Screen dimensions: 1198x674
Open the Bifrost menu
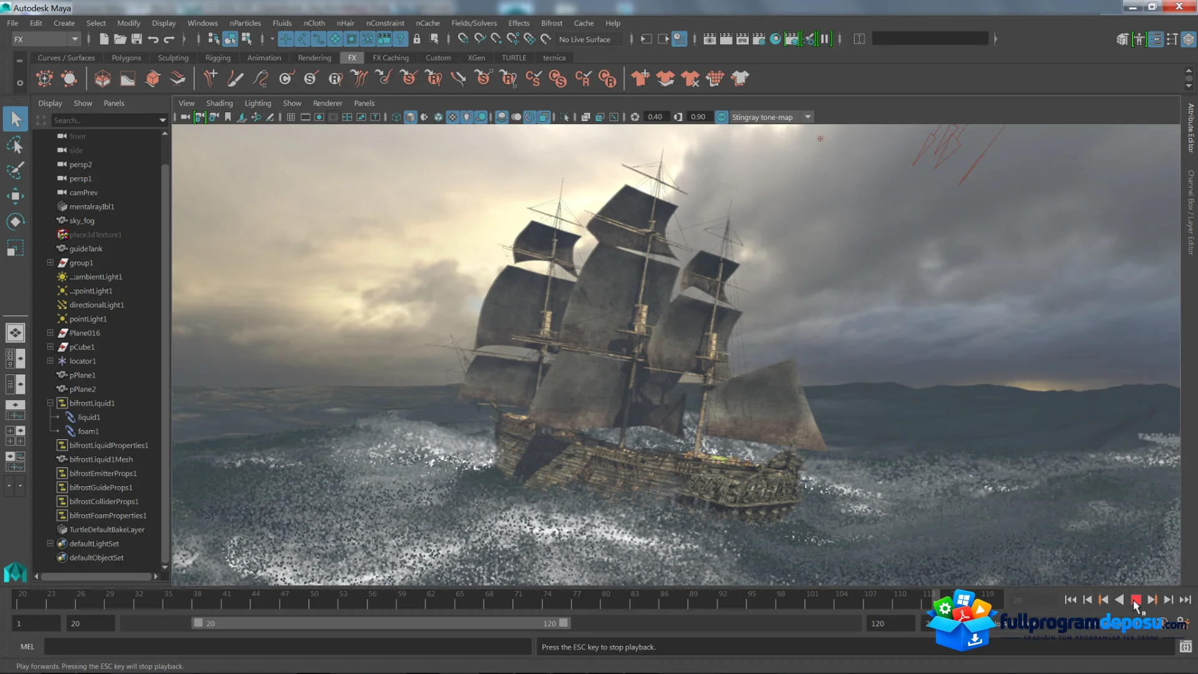click(x=552, y=23)
